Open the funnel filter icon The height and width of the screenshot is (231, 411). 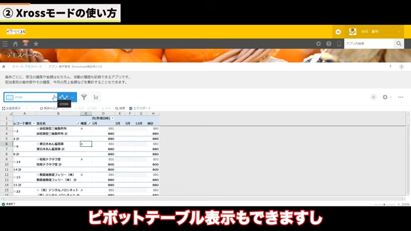click(x=84, y=97)
